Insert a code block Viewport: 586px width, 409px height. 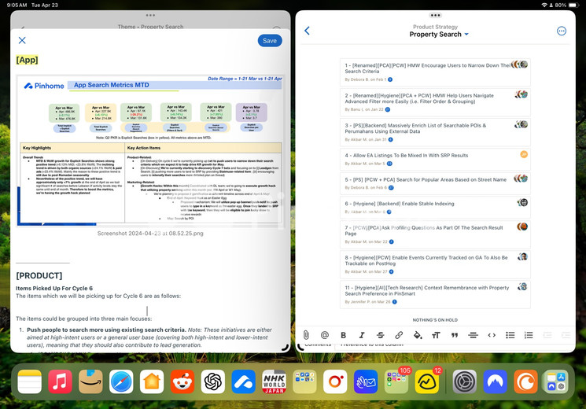(x=492, y=335)
